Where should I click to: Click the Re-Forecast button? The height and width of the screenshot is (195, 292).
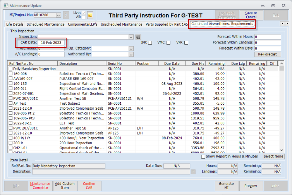pyautogui.click(x=268, y=54)
